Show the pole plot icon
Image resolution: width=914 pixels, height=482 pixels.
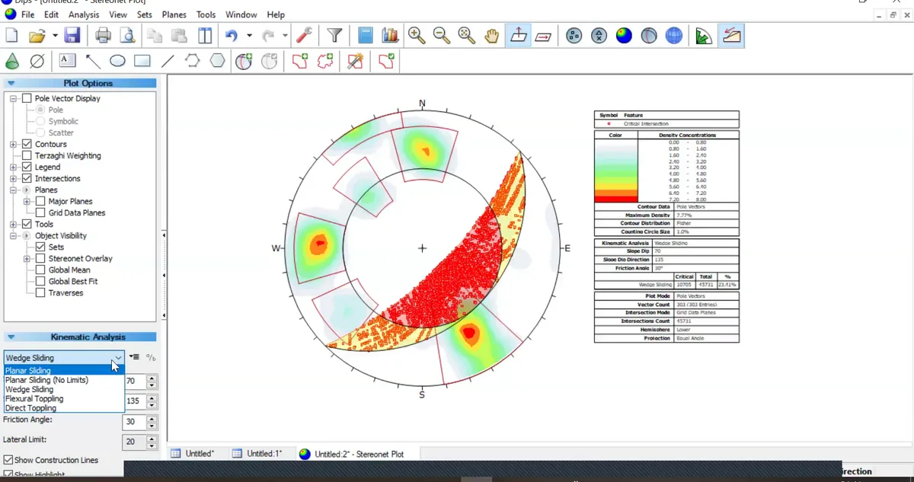574,35
